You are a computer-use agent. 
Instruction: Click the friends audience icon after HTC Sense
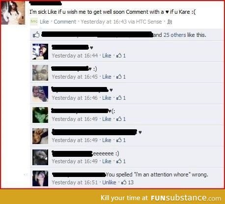pyautogui.click(x=169, y=22)
